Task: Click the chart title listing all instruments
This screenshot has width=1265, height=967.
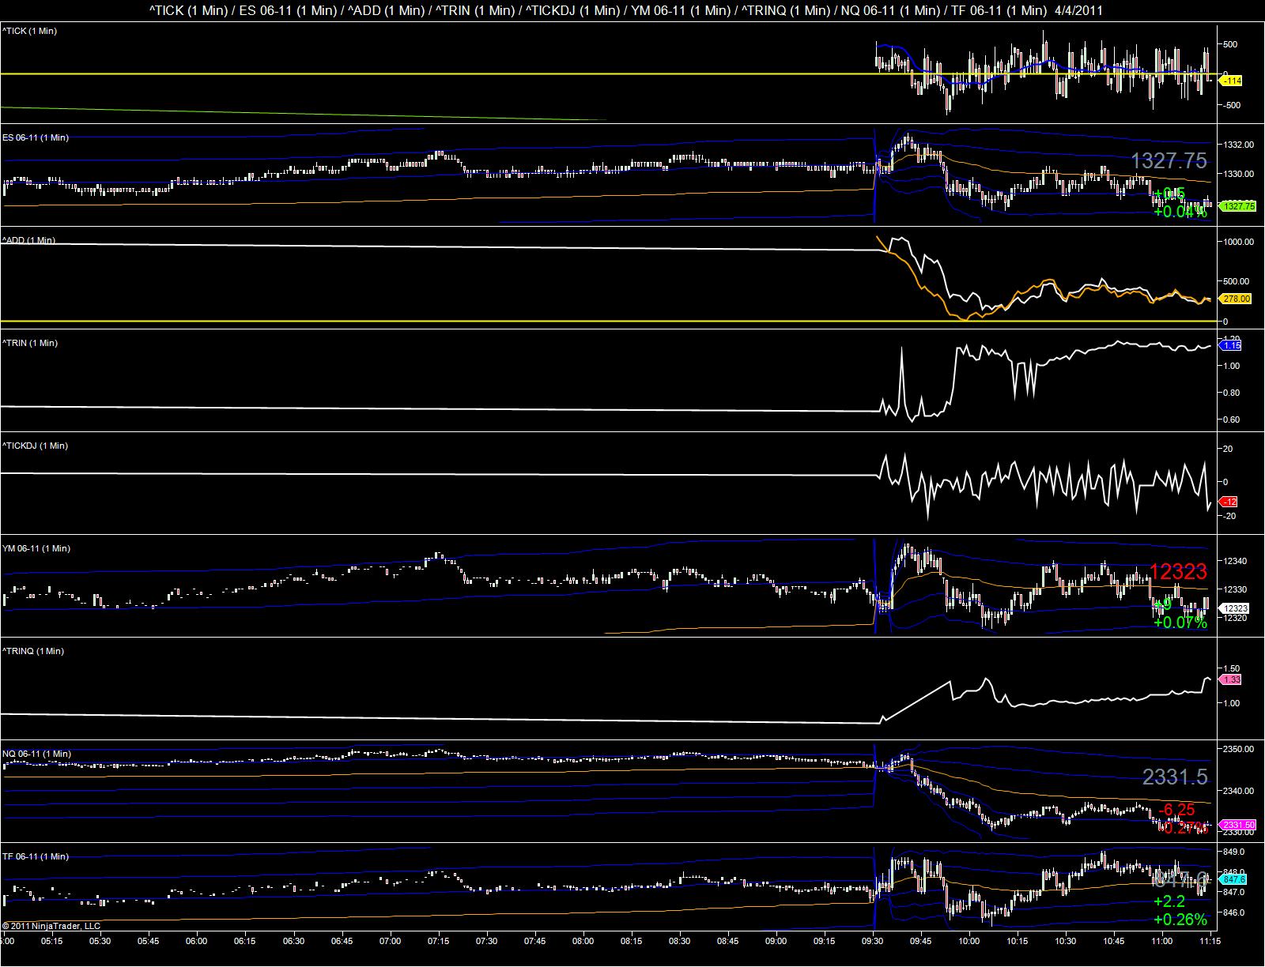Action: click(x=626, y=10)
